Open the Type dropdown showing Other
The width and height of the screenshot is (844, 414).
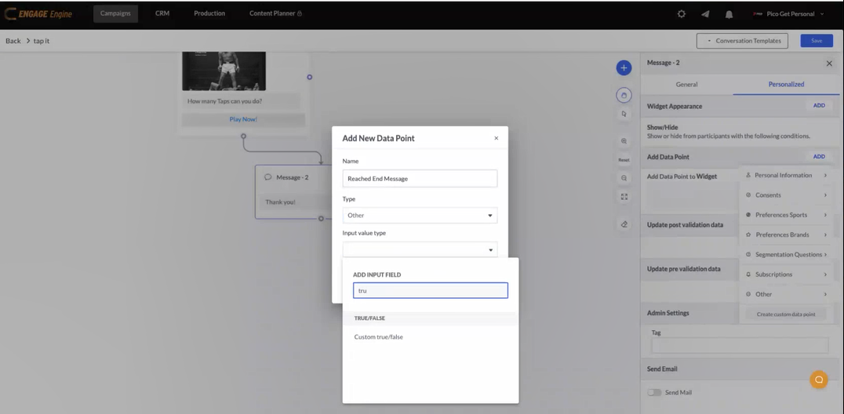pyautogui.click(x=420, y=216)
